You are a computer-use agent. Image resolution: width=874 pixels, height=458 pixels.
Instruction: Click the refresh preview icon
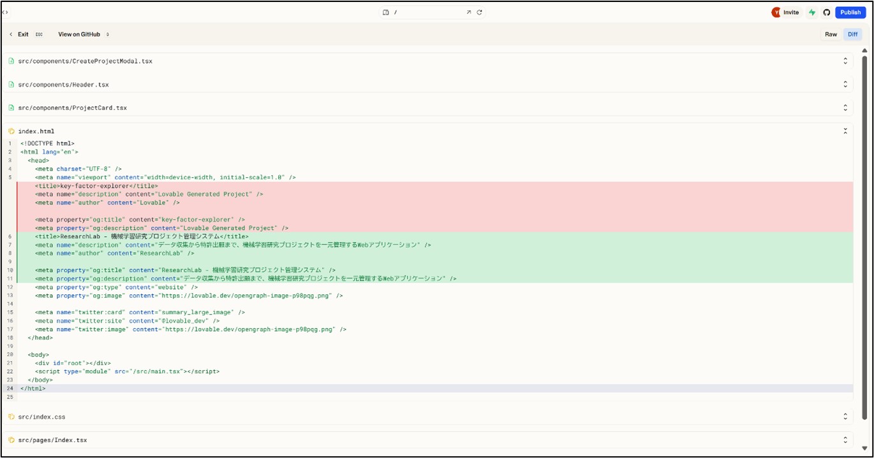479,12
